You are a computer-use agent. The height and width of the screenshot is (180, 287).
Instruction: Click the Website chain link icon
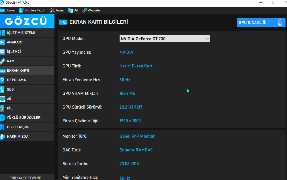84,10
